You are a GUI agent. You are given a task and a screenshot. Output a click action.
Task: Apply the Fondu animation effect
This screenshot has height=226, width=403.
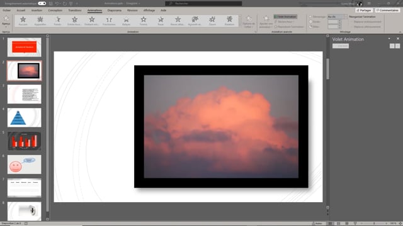point(57,21)
